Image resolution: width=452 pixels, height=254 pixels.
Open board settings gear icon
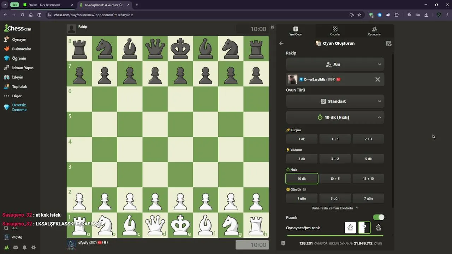(x=272, y=27)
